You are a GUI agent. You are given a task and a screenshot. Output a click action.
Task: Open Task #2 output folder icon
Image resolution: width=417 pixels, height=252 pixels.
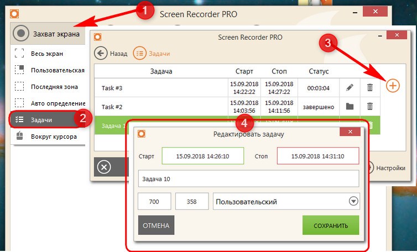click(x=350, y=107)
